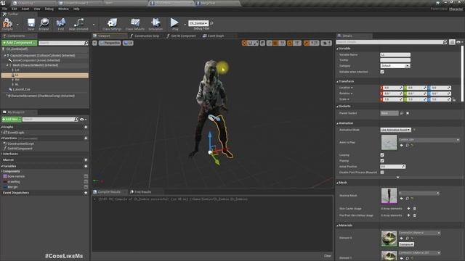
Task: Open the View menu
Action: coord(37,9)
